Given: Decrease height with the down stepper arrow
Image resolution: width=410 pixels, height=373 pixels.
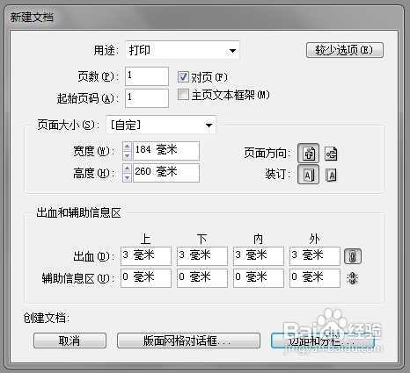Looking at the screenshot, I should pyautogui.click(x=127, y=177).
